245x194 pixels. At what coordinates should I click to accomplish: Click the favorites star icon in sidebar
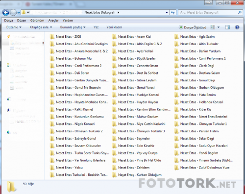coord(8,36)
